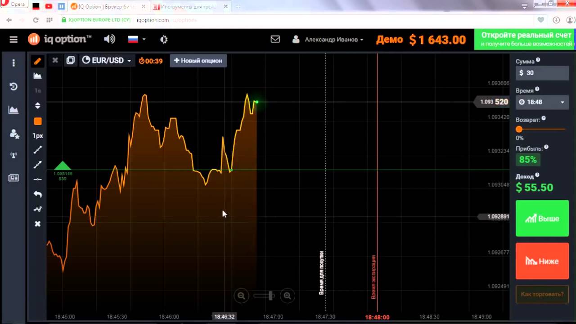Toggle the pencil drawing tools
Image resolution: width=576 pixels, height=324 pixels.
38,61
